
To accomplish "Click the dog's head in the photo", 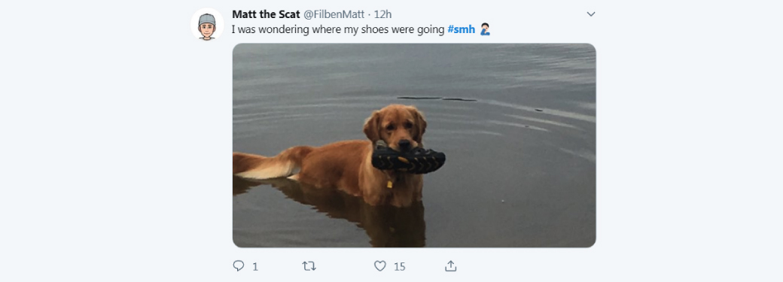I will point(395,126).
